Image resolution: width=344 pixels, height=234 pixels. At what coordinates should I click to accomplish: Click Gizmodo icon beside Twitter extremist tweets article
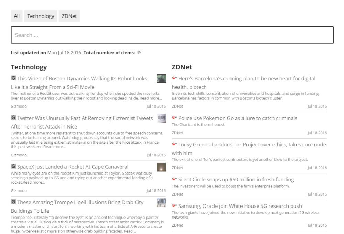click(x=13, y=118)
